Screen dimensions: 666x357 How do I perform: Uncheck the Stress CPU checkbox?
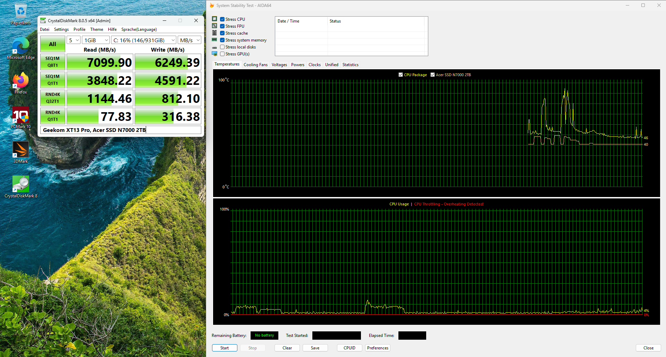pos(222,19)
